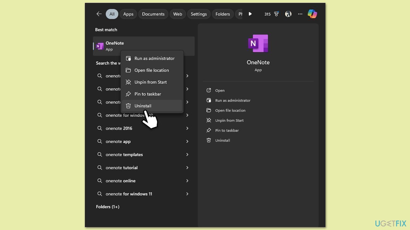Expand the onenote 2016 suggestion chevron
Viewport: 410px width, 230px height.
tap(187, 128)
